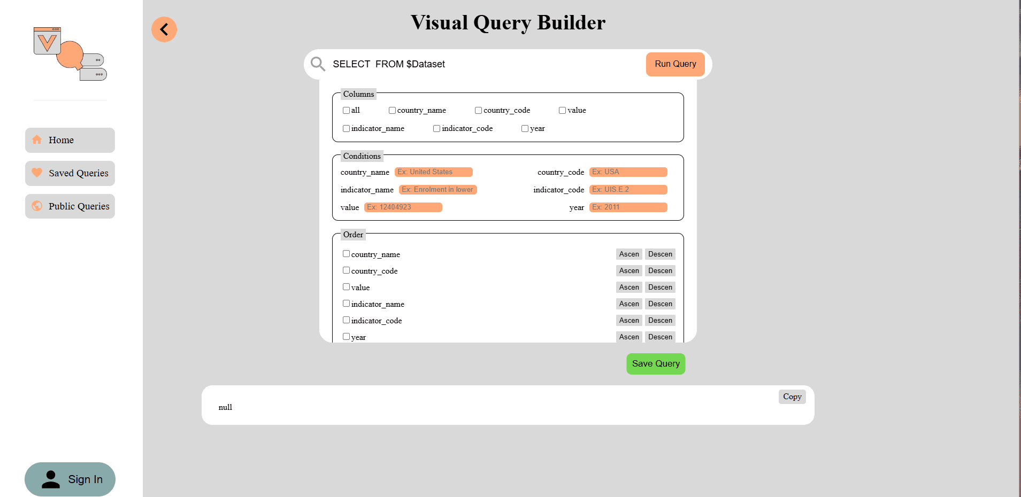Click the green Save Query button
Viewport: 1021px width, 497px height.
(655, 363)
